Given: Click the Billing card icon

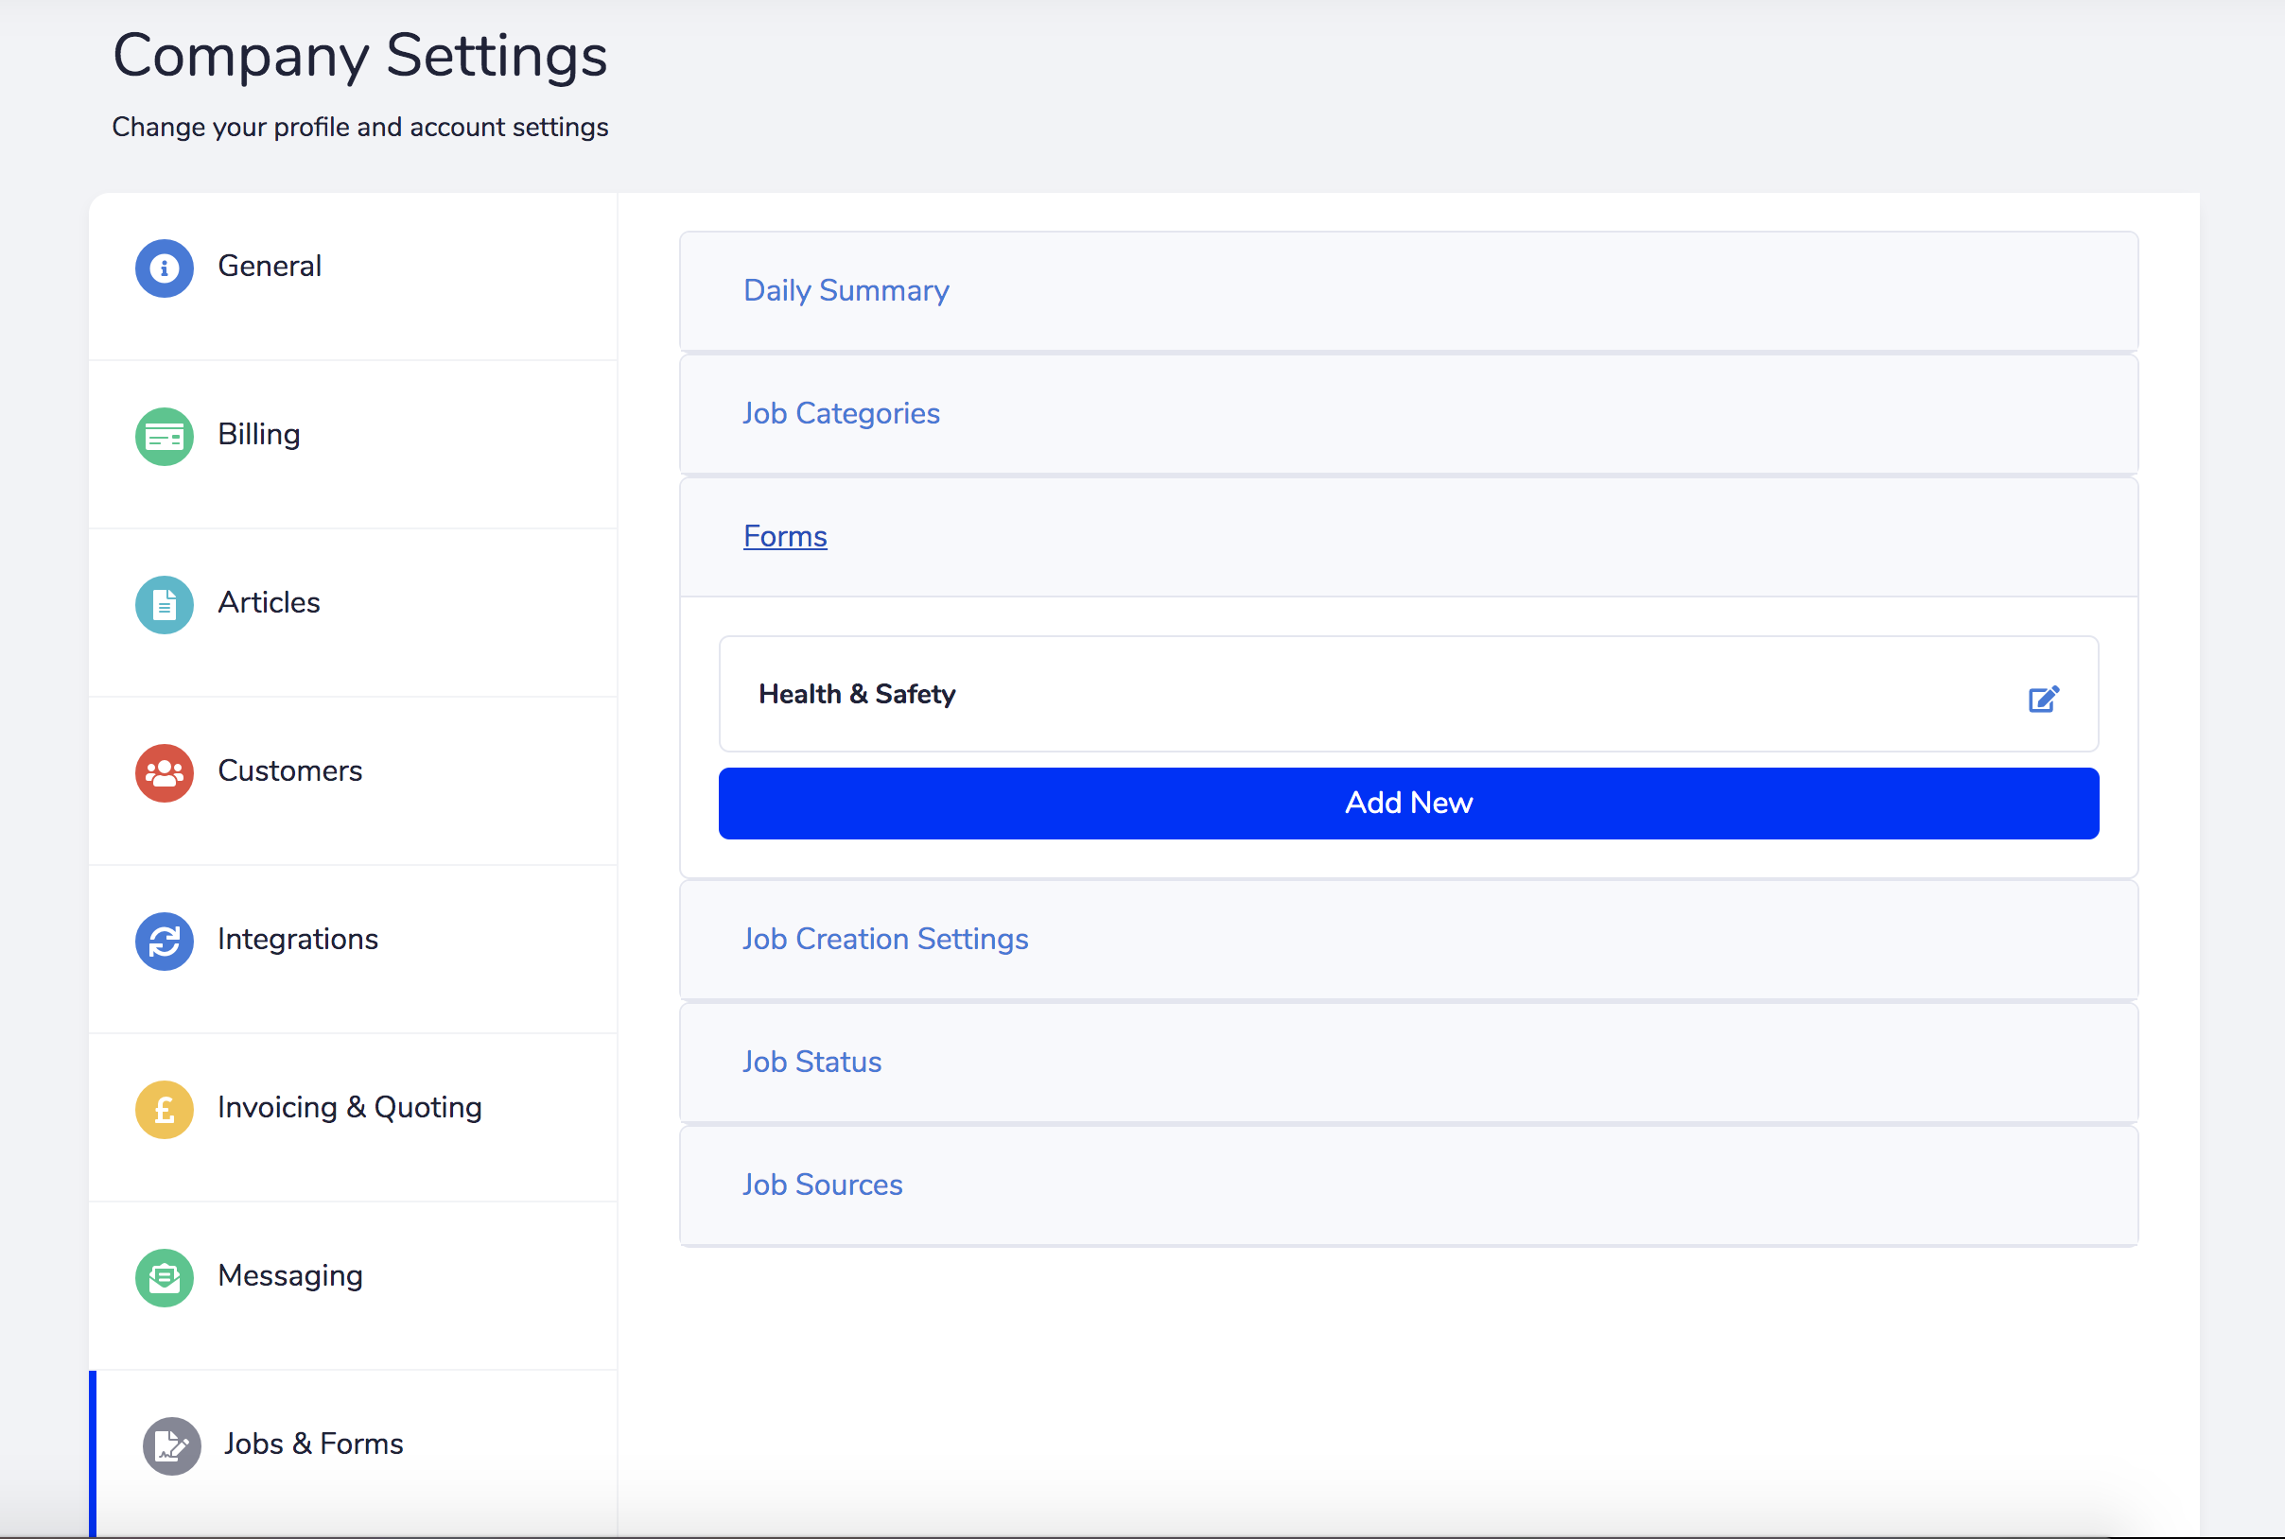Looking at the screenshot, I should click(164, 437).
